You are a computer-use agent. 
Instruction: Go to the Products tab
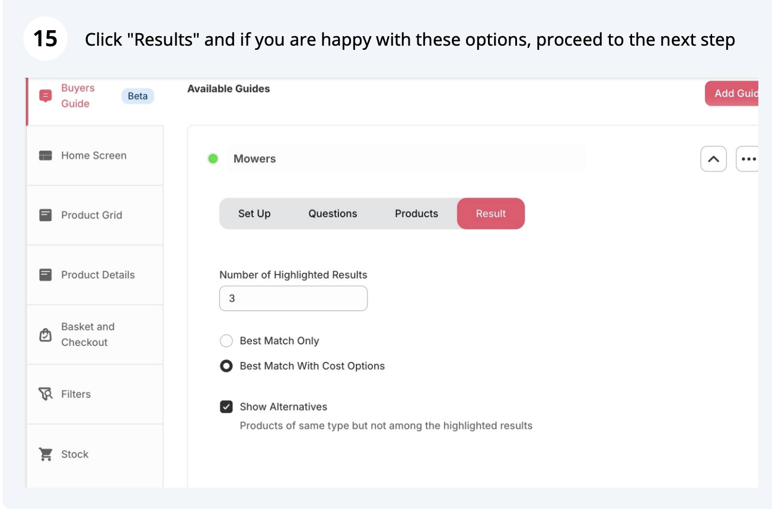(x=416, y=214)
